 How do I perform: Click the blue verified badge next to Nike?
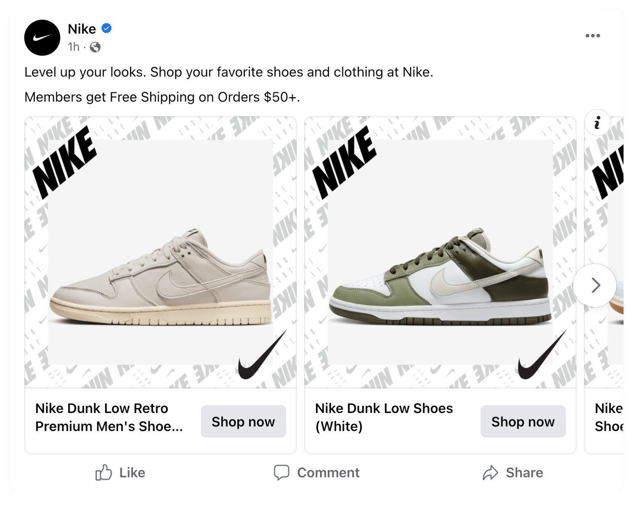click(x=106, y=28)
